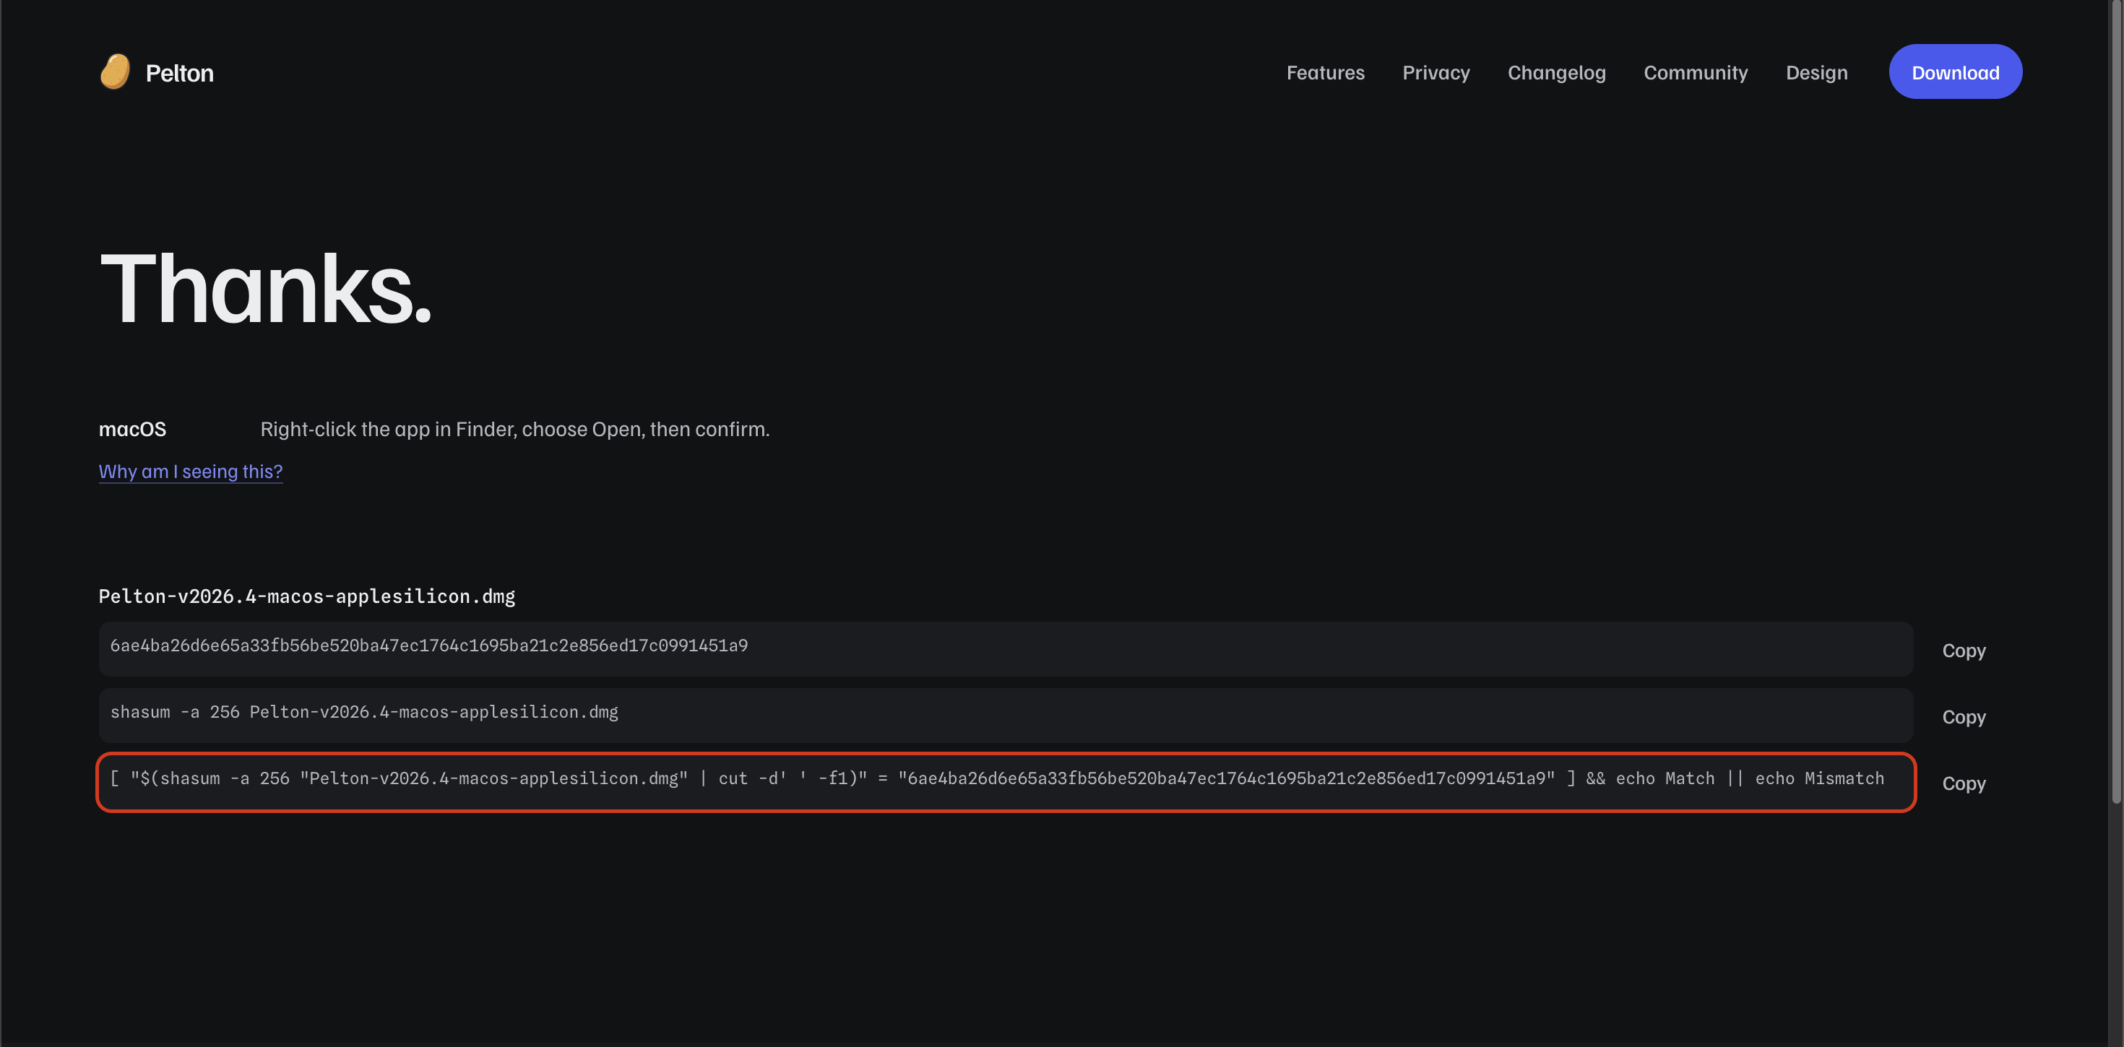The image size is (2124, 1047).
Task: Open the Features nav item
Action: (x=1325, y=72)
